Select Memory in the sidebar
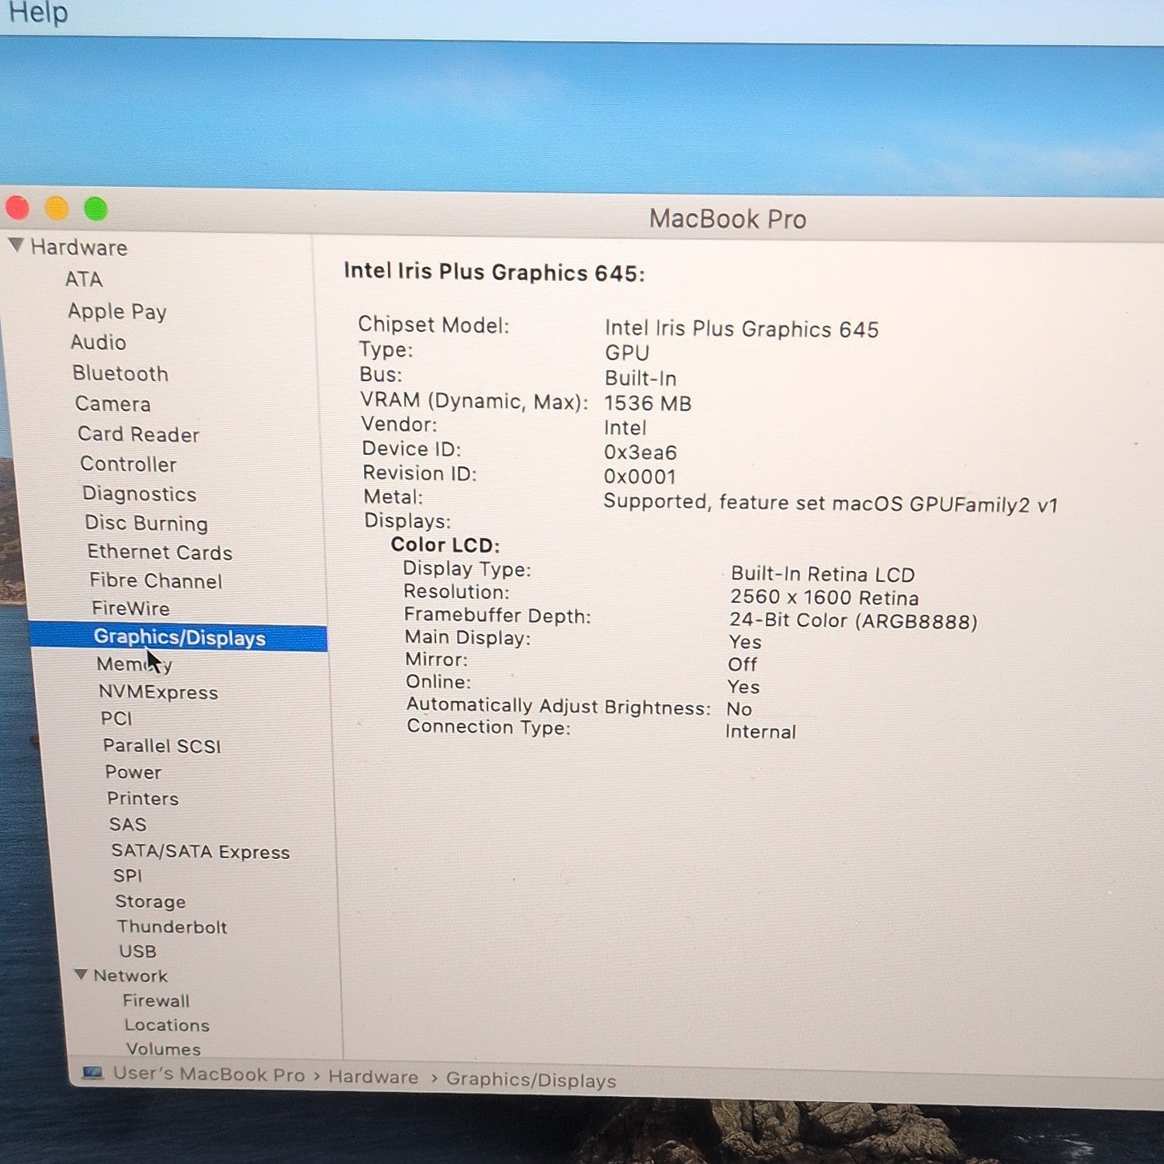Viewport: 1164px width, 1164px height. tap(135, 664)
